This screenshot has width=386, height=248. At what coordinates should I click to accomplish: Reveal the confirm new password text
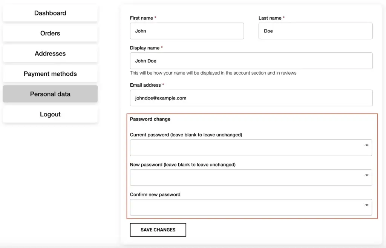366,205
